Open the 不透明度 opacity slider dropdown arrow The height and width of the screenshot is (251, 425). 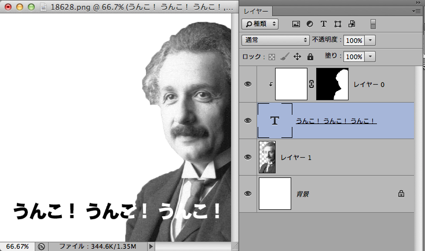[x=370, y=40]
